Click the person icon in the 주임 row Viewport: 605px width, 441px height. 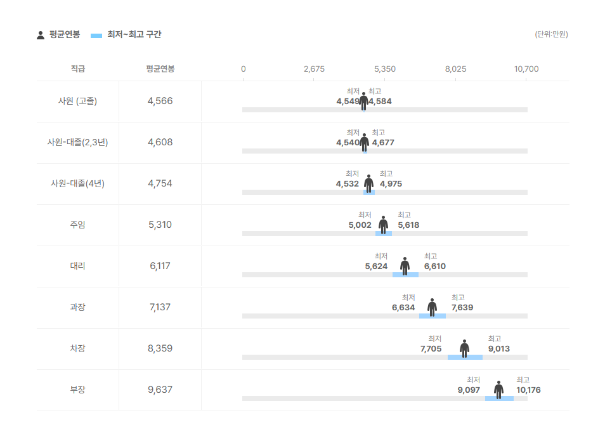point(383,225)
